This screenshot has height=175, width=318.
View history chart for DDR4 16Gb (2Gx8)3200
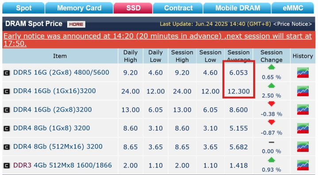(x=303, y=110)
